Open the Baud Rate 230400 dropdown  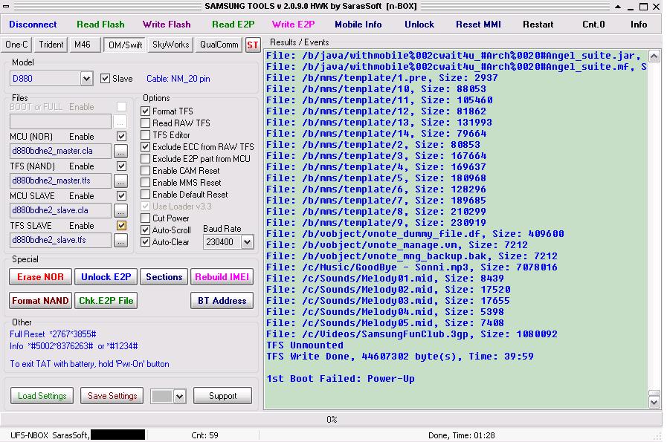pos(247,242)
